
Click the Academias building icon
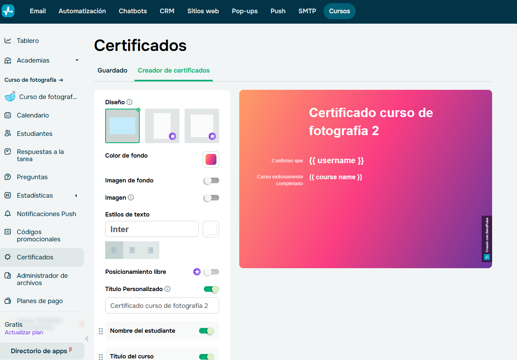(x=8, y=61)
